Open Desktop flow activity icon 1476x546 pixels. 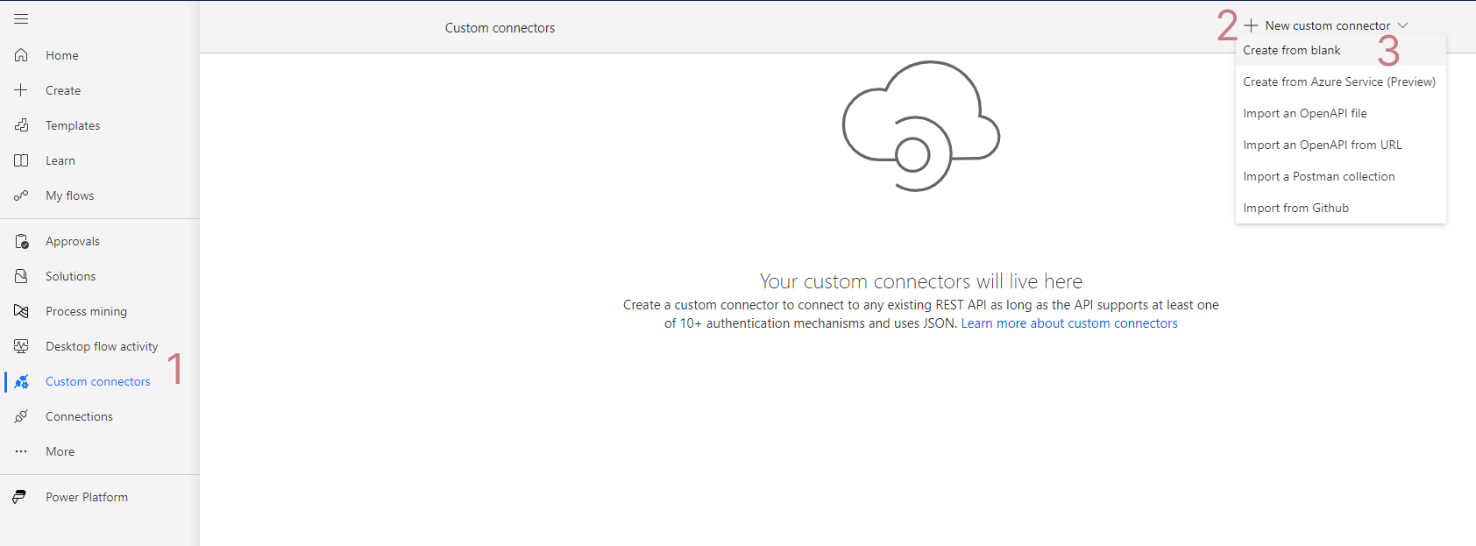[x=21, y=346]
